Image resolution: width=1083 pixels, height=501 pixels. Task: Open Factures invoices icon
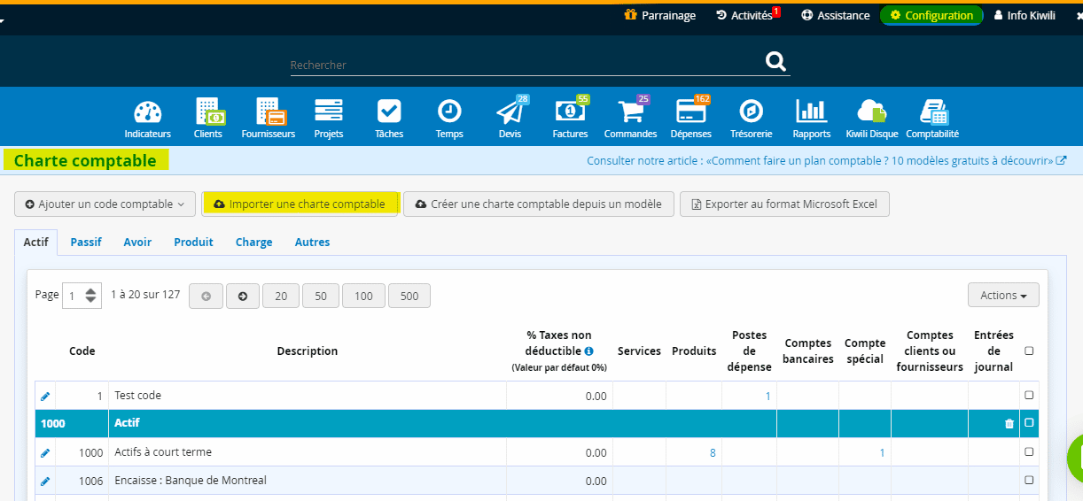570,112
